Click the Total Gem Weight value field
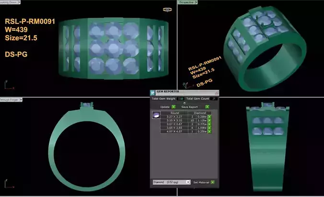This screenshot has width=324, height=197. pos(181,99)
